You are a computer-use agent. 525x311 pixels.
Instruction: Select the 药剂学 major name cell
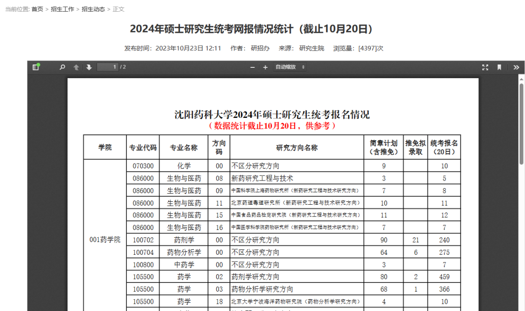pos(184,240)
